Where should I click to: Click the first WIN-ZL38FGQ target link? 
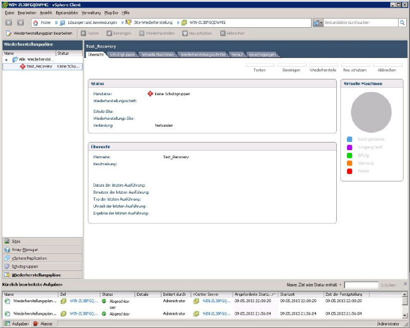(x=81, y=302)
